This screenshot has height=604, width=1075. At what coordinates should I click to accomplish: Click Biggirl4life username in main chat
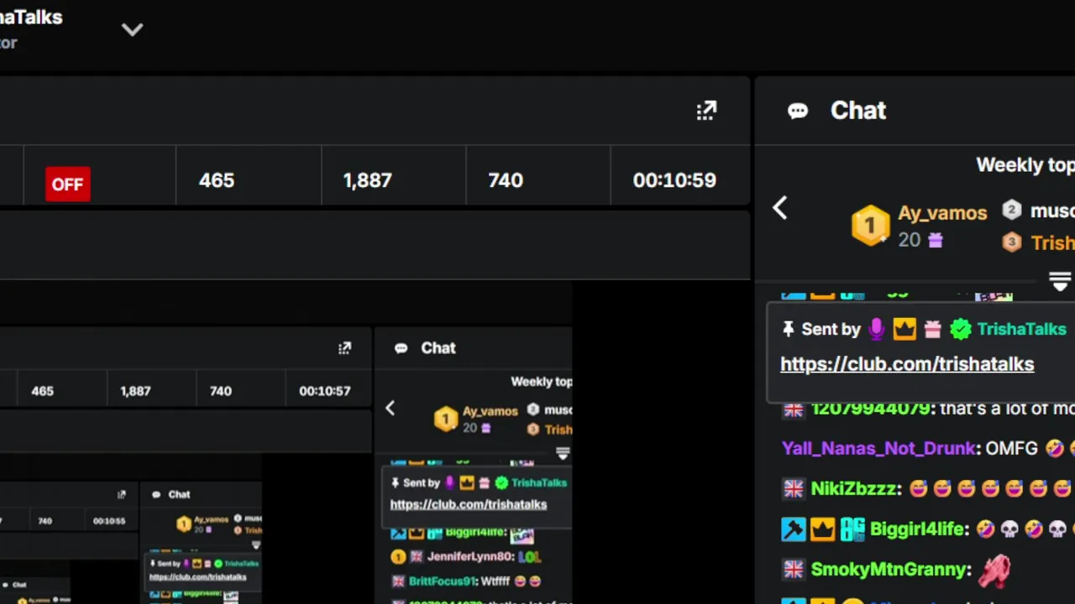pyautogui.click(x=919, y=529)
